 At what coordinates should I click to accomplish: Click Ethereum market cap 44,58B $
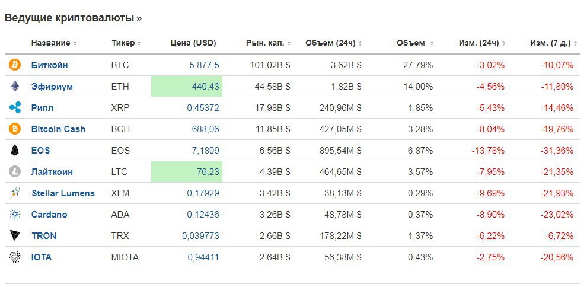[273, 87]
